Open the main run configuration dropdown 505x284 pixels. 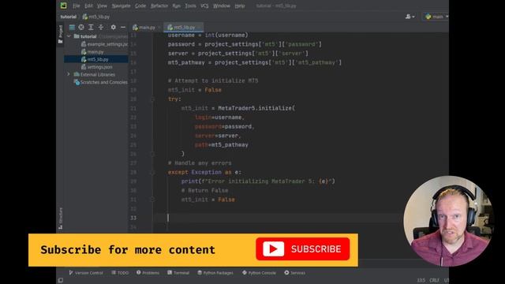click(x=436, y=17)
